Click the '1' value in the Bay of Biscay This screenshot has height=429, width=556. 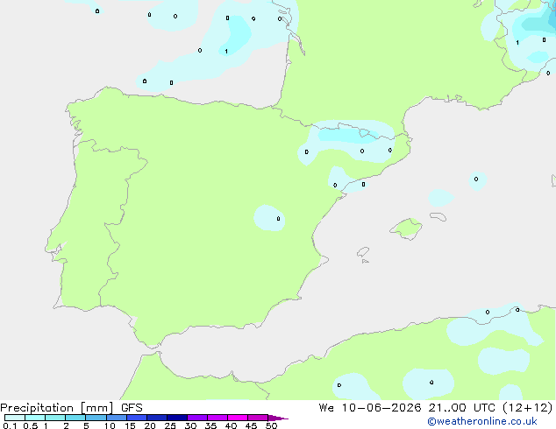226,52
